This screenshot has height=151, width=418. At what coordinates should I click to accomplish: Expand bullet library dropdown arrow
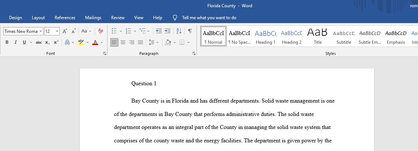[x=121, y=31]
